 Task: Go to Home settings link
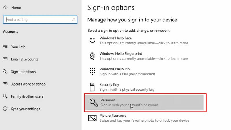pos(16,8)
